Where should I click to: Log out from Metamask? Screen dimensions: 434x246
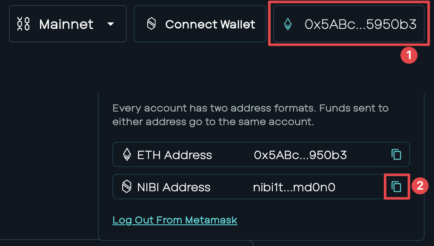(x=174, y=220)
